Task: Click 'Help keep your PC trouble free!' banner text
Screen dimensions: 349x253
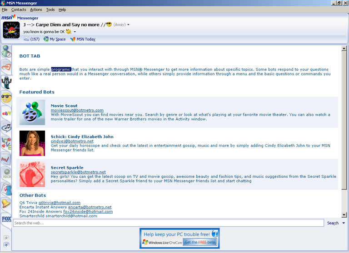Action: pos(177,234)
